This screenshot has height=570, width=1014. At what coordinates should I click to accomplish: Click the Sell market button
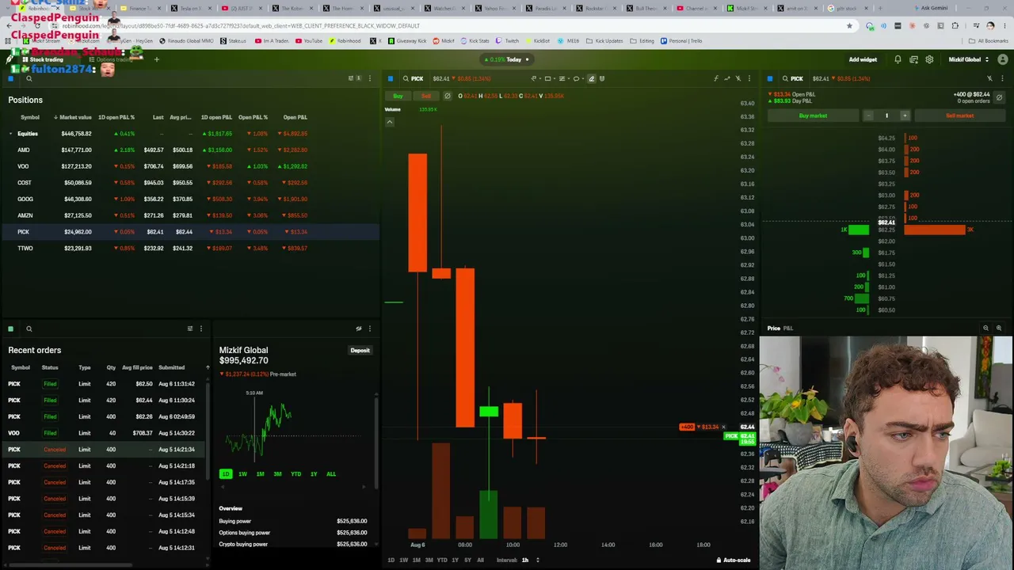point(959,116)
